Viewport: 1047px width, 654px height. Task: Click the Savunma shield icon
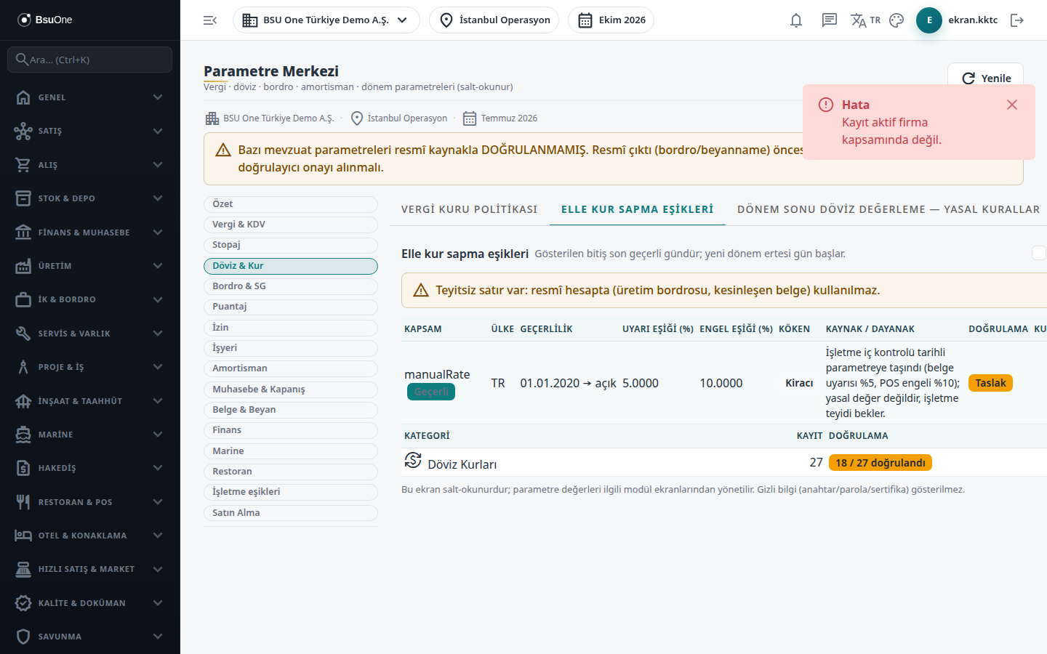pos(23,637)
